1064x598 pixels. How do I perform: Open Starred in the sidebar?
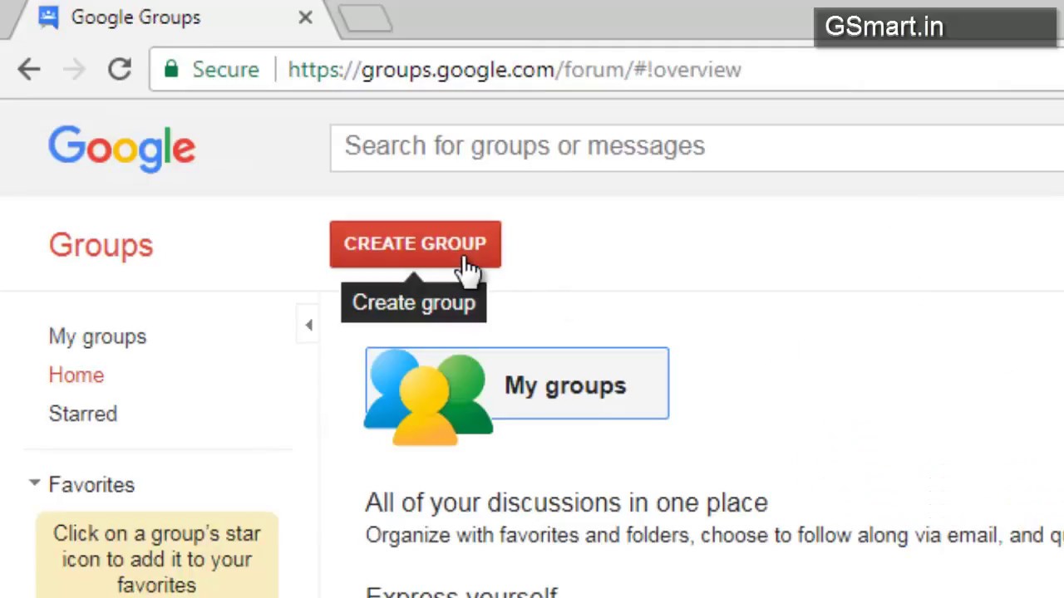[83, 414]
